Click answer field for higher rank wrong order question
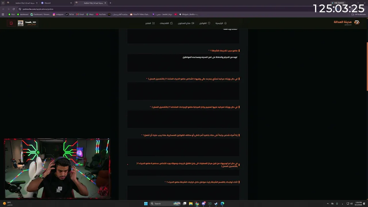 pos(183,147)
